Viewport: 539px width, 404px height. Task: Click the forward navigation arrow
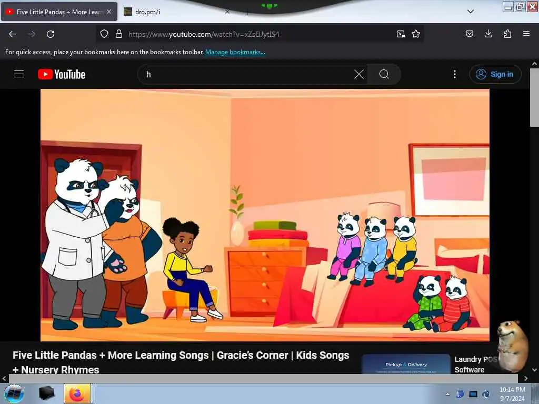pyautogui.click(x=32, y=34)
